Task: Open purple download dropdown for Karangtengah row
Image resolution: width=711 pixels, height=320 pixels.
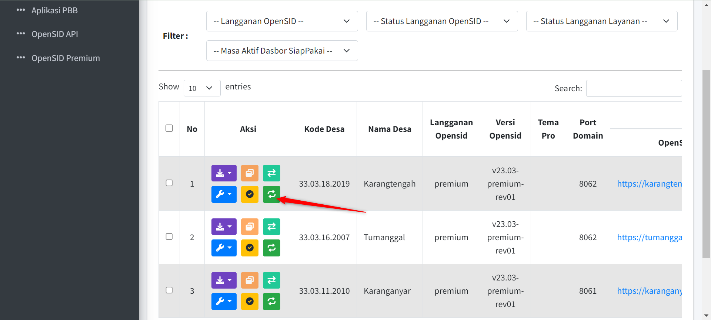Action: (x=224, y=173)
